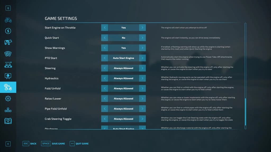Viewport: 271px width, 152px height.
Task: Click the Raise/Lower setting label
Action: (53, 99)
